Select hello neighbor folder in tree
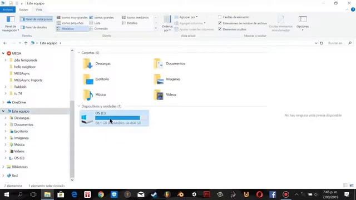Viewport: 356px width, 200px height. pos(24,67)
